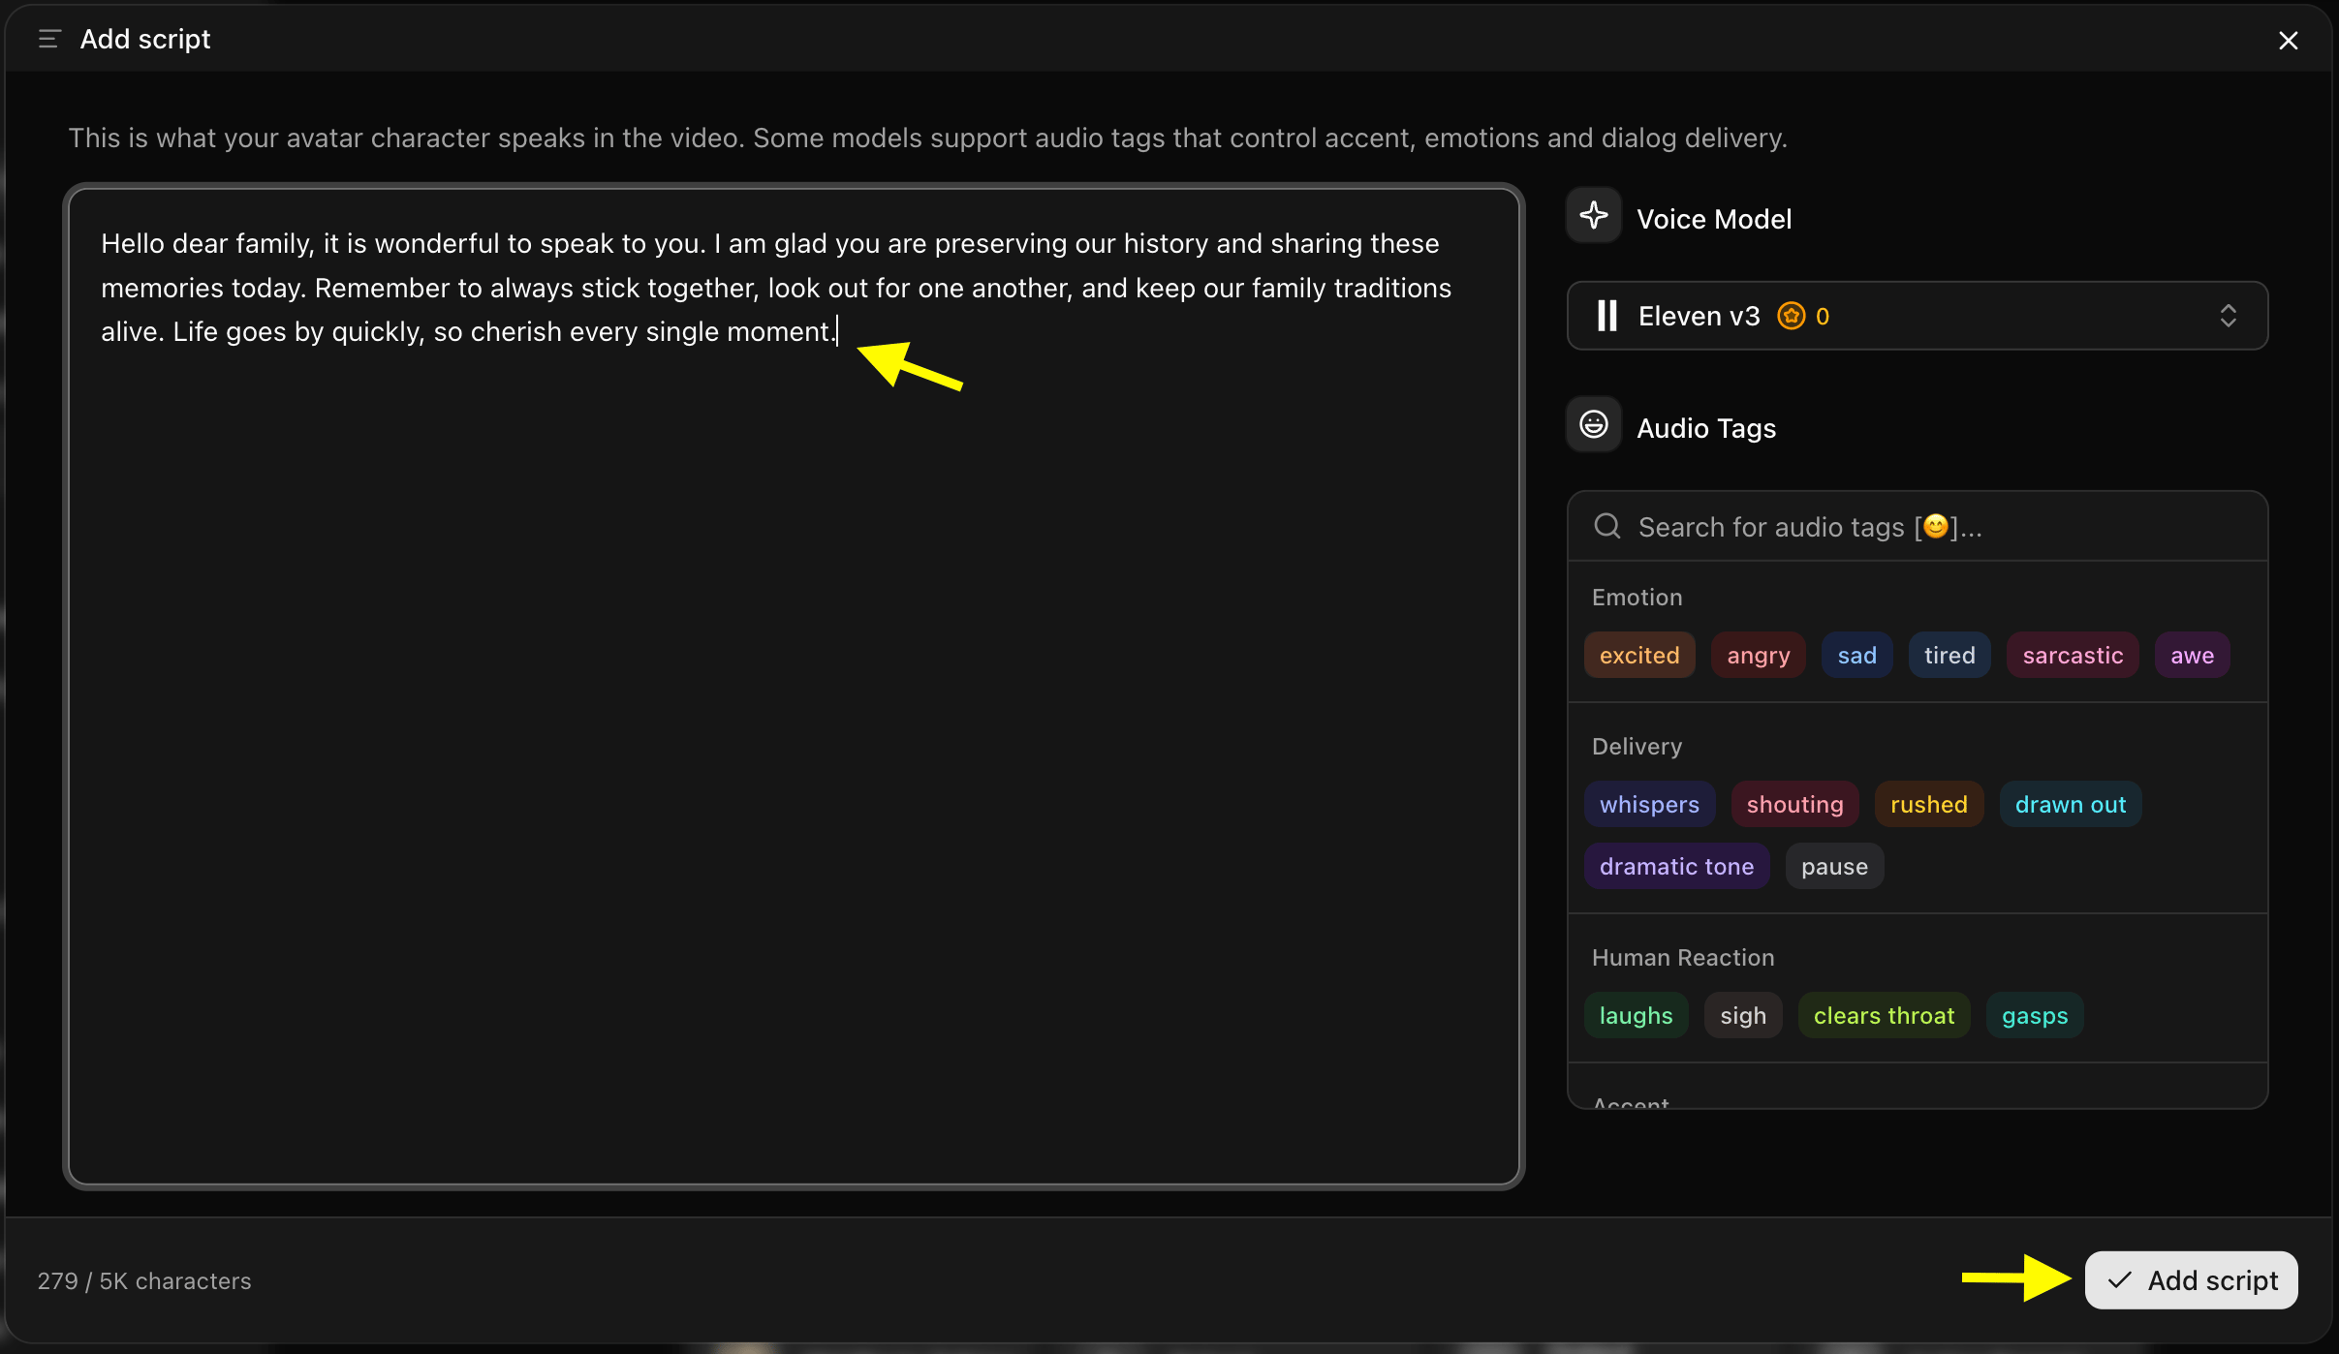Viewport: 2339px width, 1354px height.
Task: Click the 279 / 5K characters counter
Action: 144,1280
